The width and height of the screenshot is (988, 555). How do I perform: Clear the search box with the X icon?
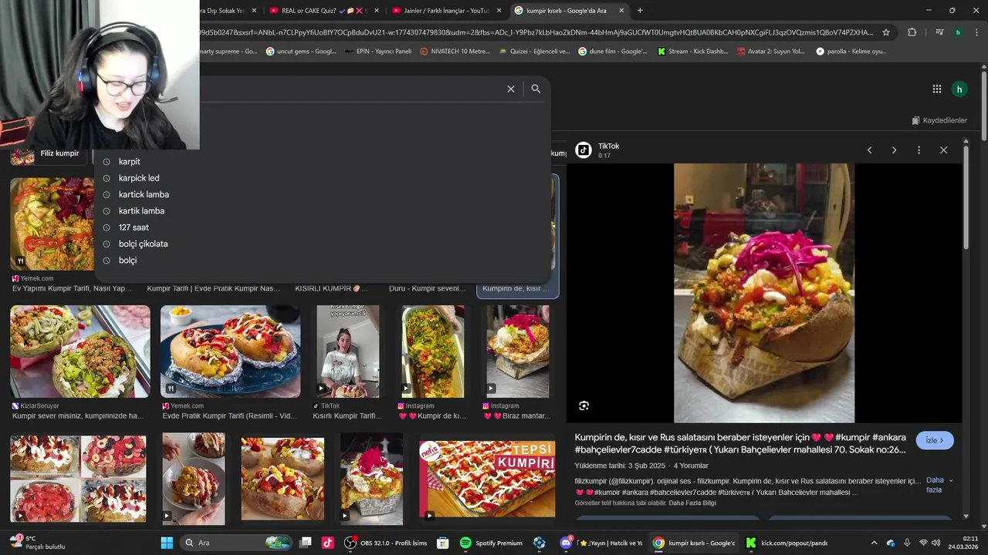point(510,89)
